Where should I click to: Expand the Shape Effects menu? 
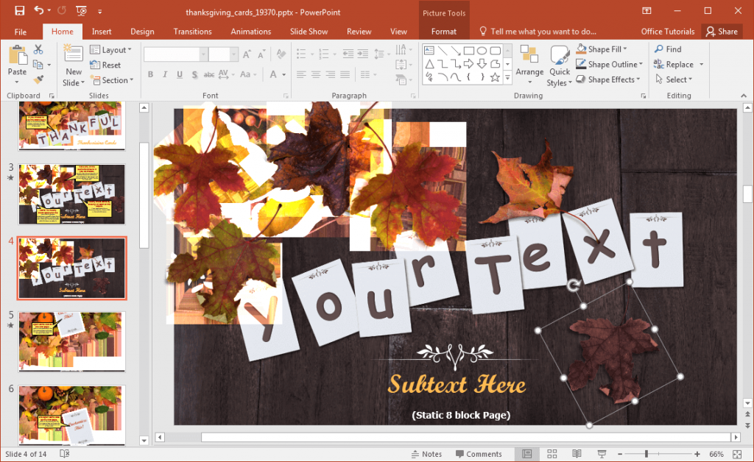click(x=608, y=79)
